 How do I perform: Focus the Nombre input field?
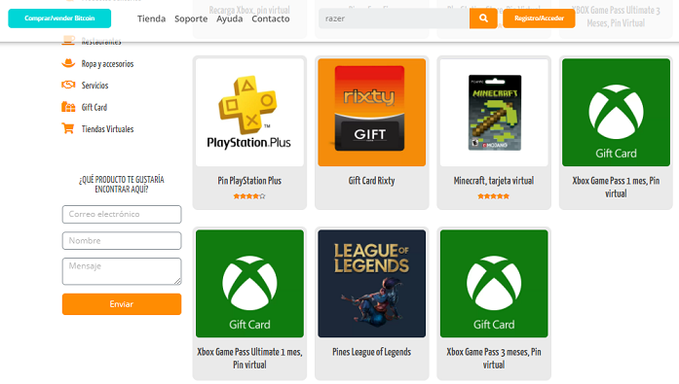tap(122, 240)
